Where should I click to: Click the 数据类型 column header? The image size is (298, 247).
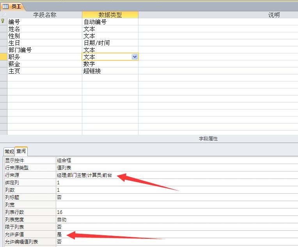point(110,15)
